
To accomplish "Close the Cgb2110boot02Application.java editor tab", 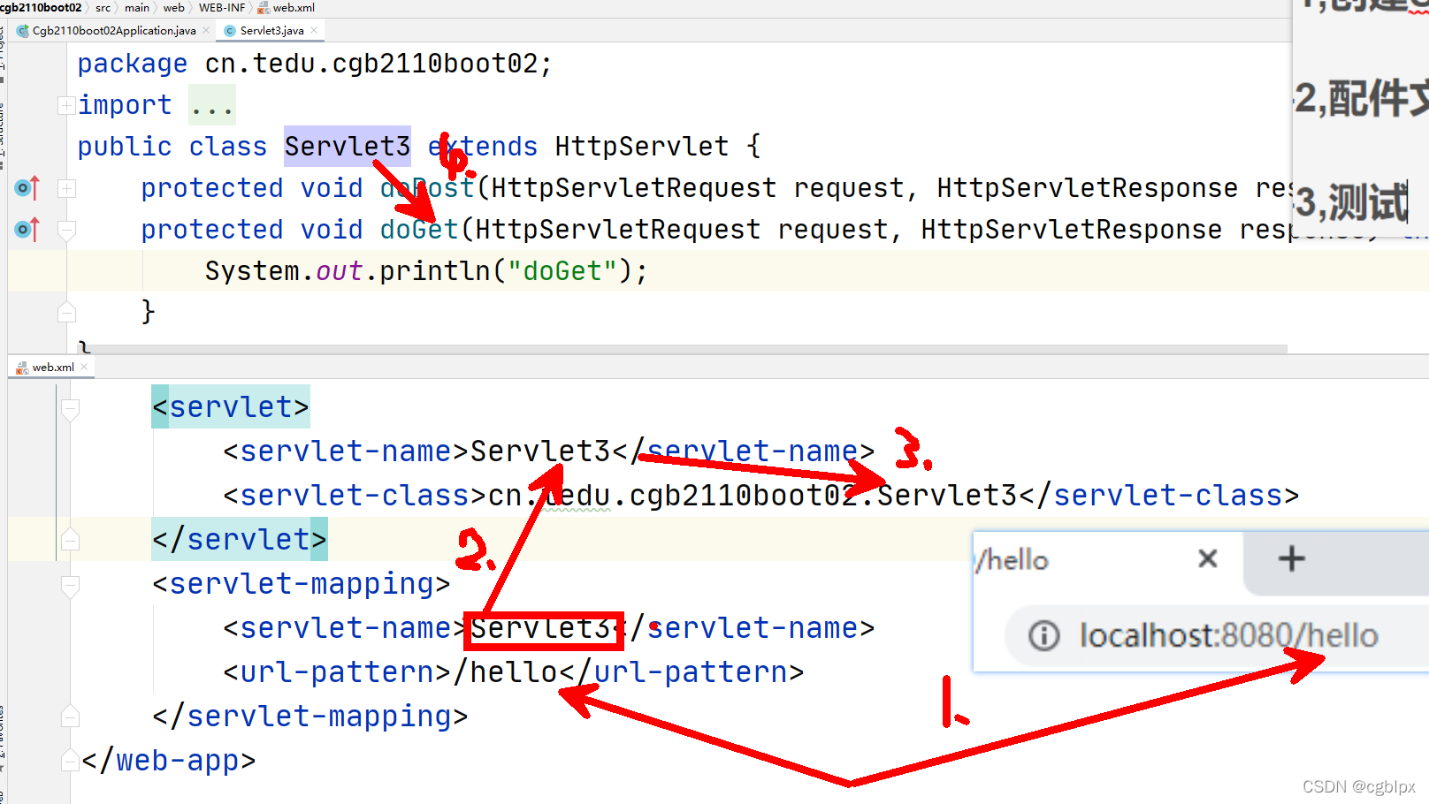I will 206,31.
